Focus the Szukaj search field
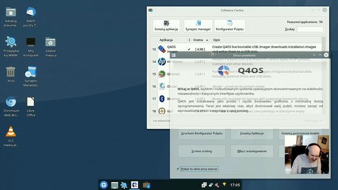338x190 pixels. point(310,29)
